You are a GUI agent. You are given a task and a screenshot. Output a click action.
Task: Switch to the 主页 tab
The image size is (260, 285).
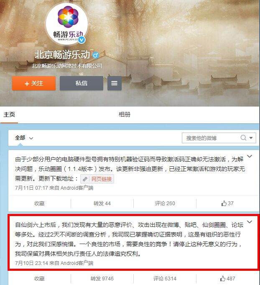point(9,115)
